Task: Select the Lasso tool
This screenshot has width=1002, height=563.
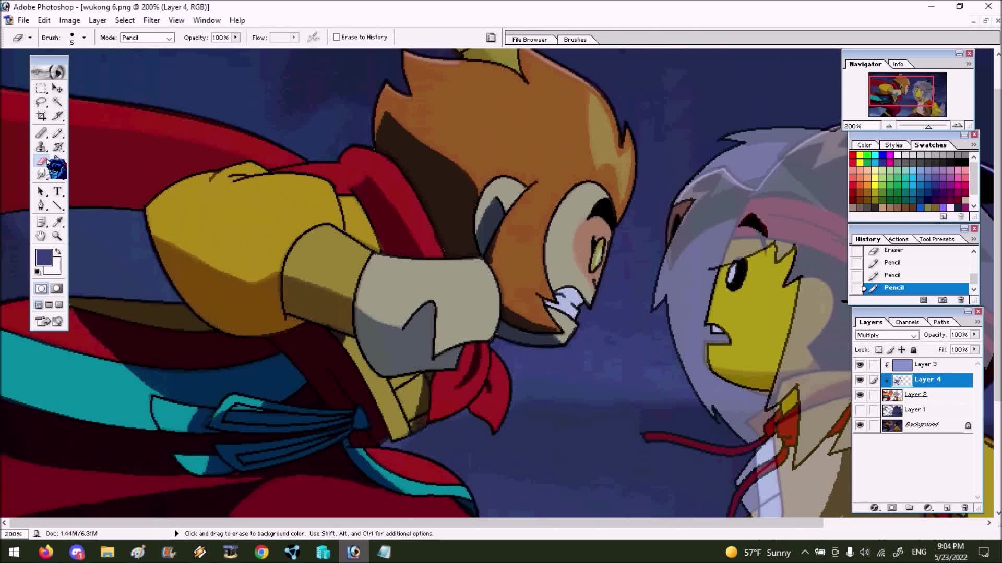Action: pyautogui.click(x=41, y=102)
